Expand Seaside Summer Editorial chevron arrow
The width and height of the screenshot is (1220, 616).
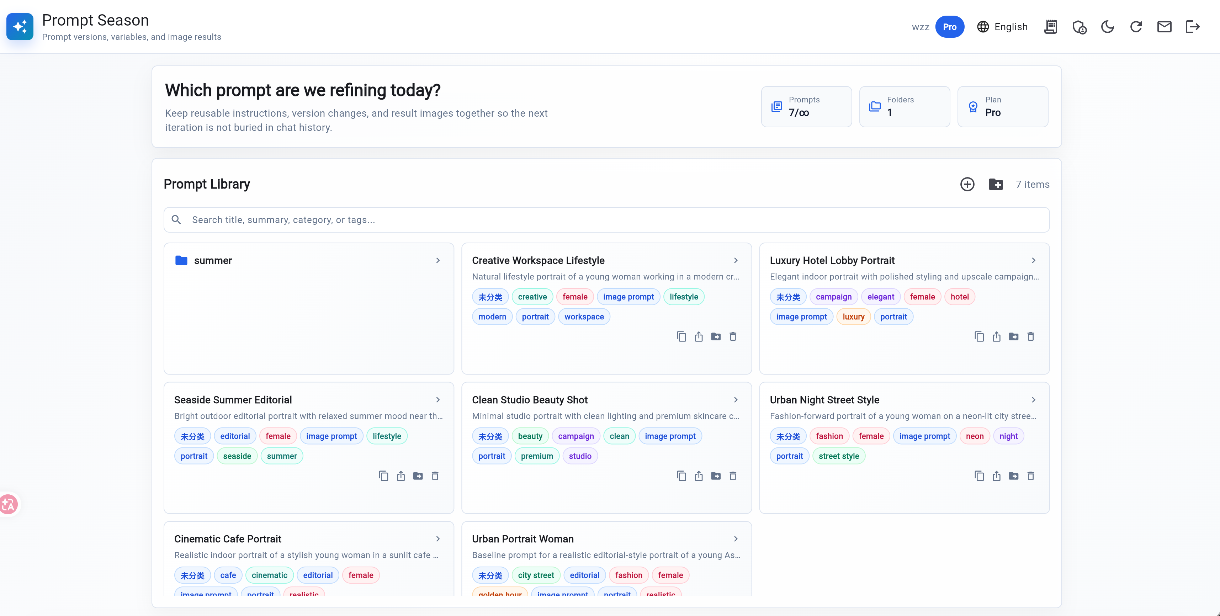point(438,400)
